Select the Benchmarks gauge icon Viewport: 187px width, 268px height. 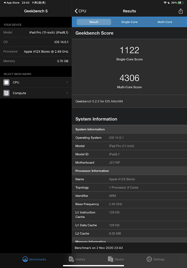coord(25,259)
